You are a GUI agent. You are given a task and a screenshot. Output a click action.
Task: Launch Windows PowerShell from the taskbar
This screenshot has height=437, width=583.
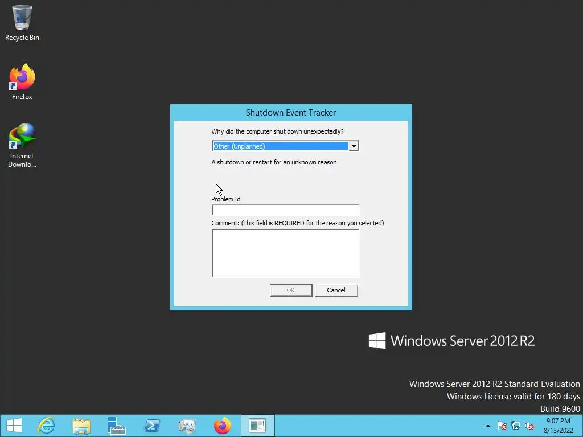pos(151,426)
